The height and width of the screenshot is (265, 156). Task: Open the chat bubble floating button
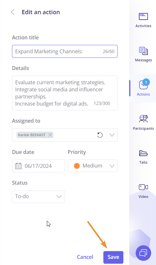[x=143, y=253]
